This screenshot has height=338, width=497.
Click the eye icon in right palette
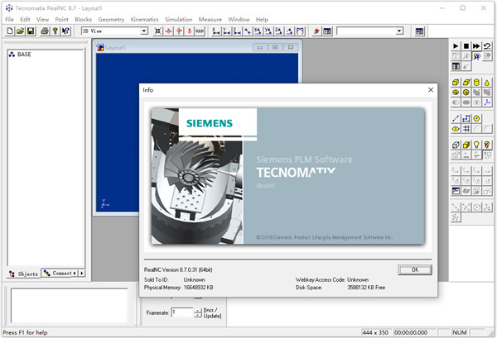(x=456, y=128)
